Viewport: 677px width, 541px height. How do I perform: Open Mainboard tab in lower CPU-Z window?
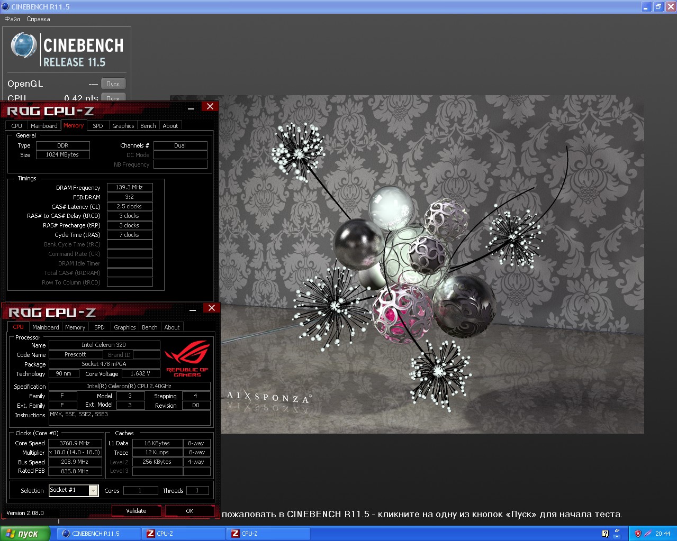click(46, 327)
